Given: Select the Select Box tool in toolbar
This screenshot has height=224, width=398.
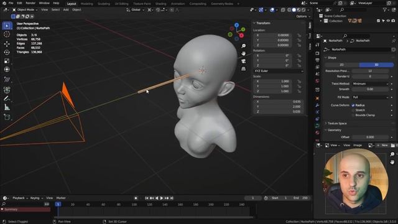Looking at the screenshot, I should pyautogui.click(x=7, y=26).
